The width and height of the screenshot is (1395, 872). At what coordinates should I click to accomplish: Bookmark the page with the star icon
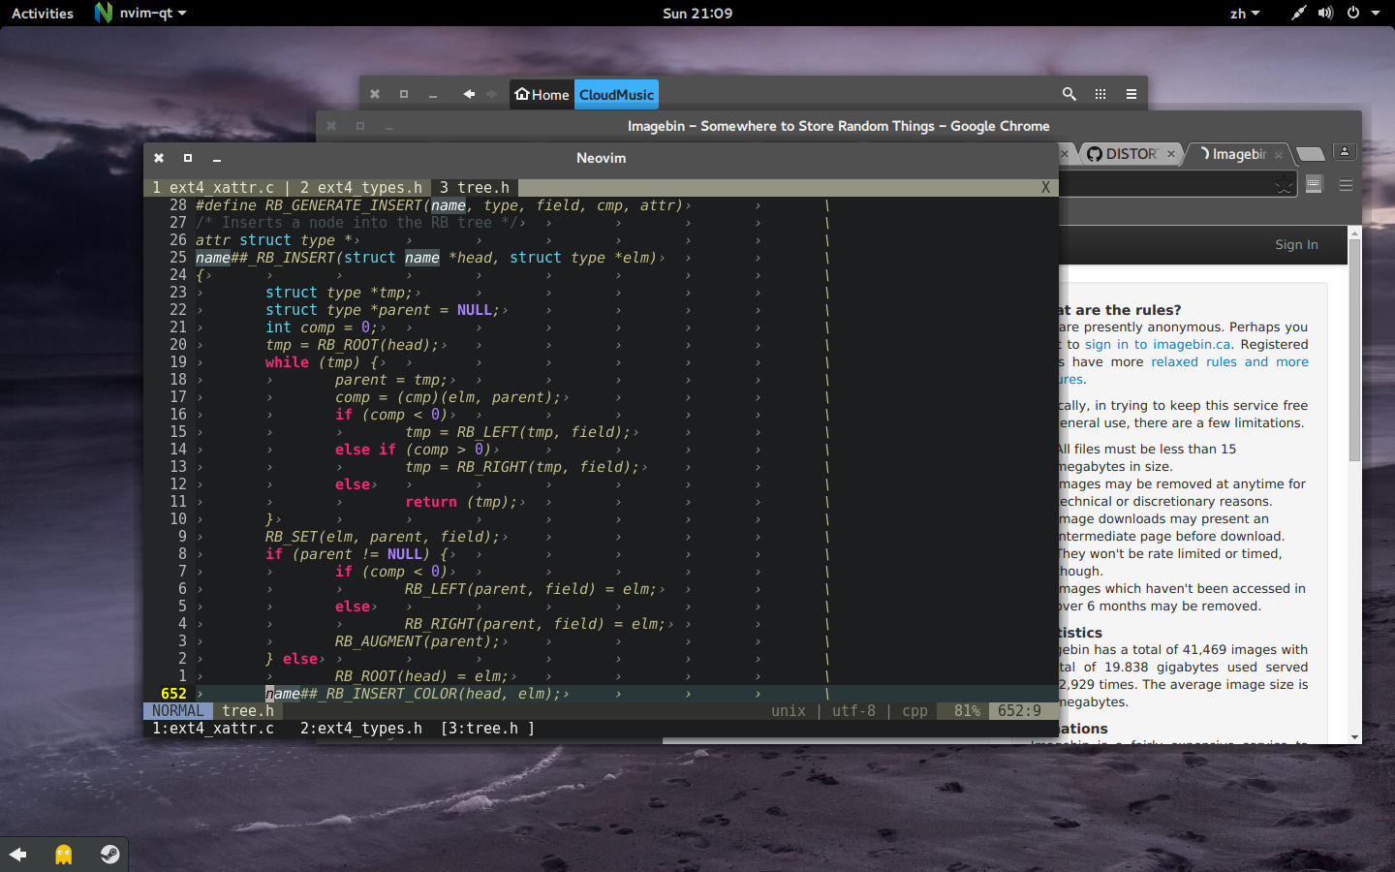[x=1284, y=185]
